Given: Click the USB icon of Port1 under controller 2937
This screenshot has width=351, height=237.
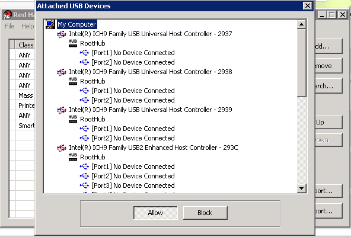Looking at the screenshot, I should 84,53.
